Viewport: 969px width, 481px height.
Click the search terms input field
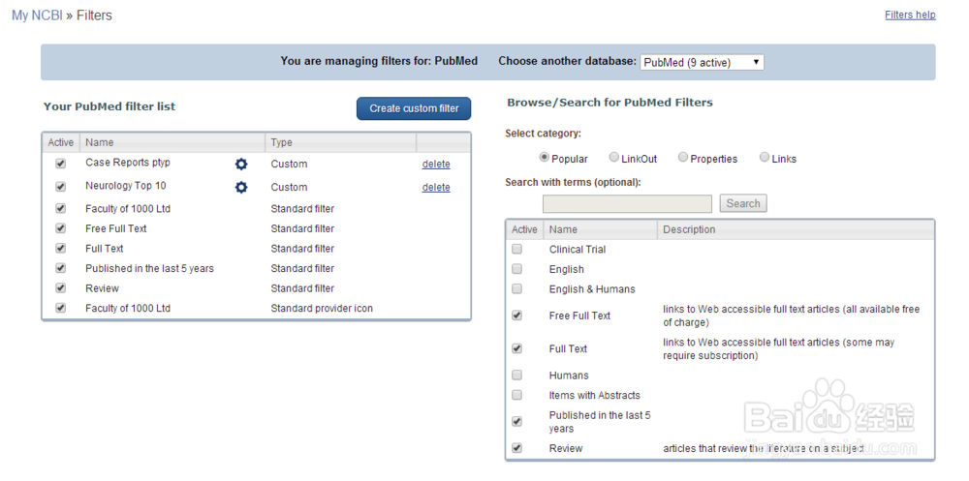point(627,203)
